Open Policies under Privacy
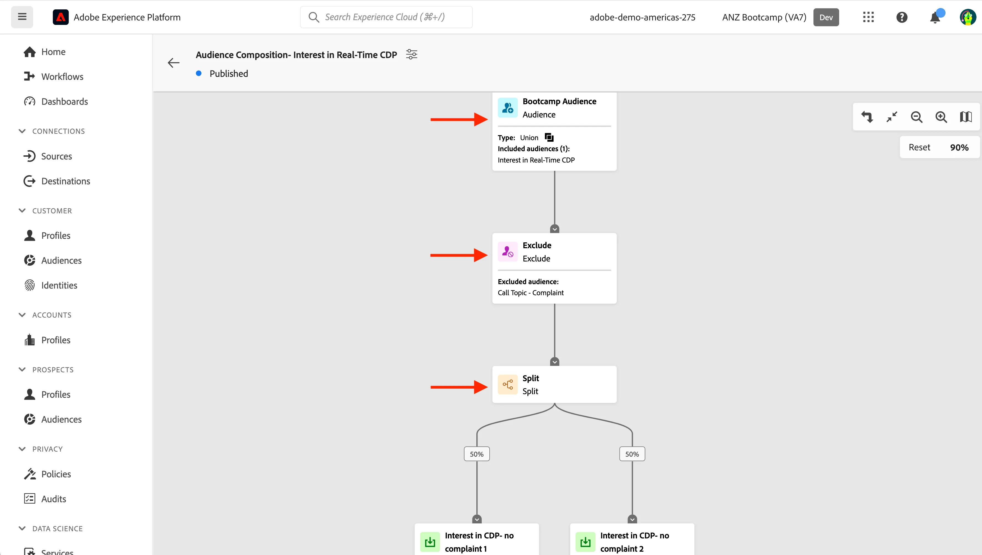 (x=47, y=474)
